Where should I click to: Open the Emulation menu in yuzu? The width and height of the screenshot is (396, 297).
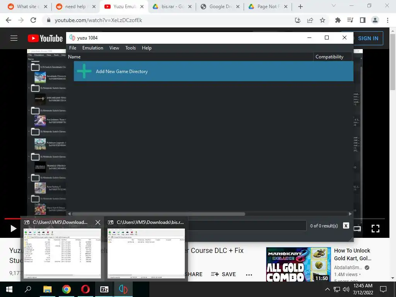point(93,48)
